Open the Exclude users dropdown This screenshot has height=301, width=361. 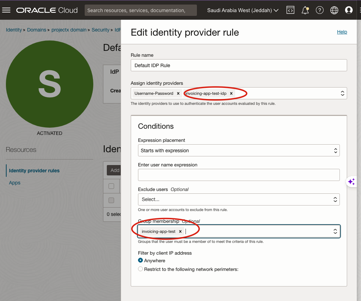tap(239, 199)
